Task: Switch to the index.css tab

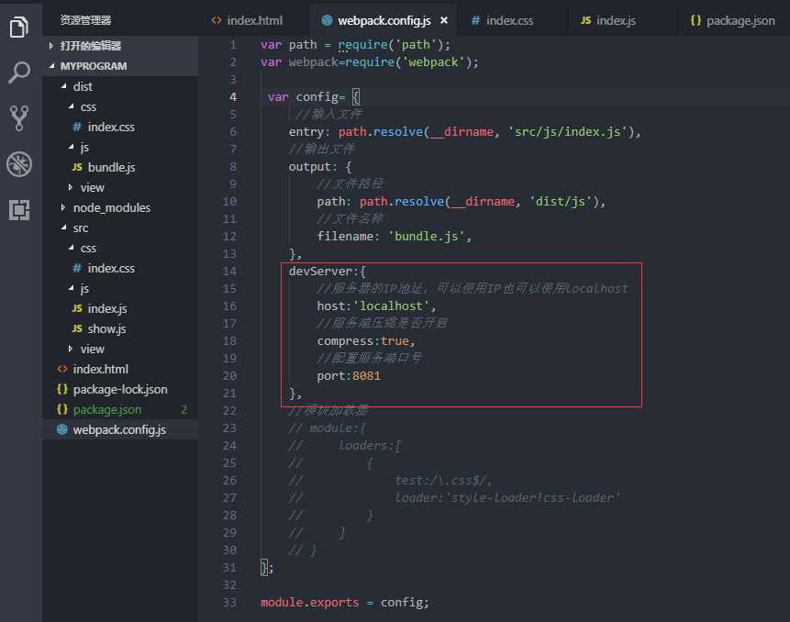Action: [502, 20]
